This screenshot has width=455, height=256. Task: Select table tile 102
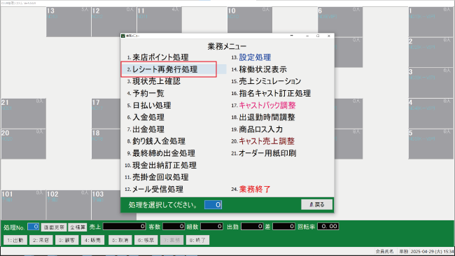coord(69,205)
